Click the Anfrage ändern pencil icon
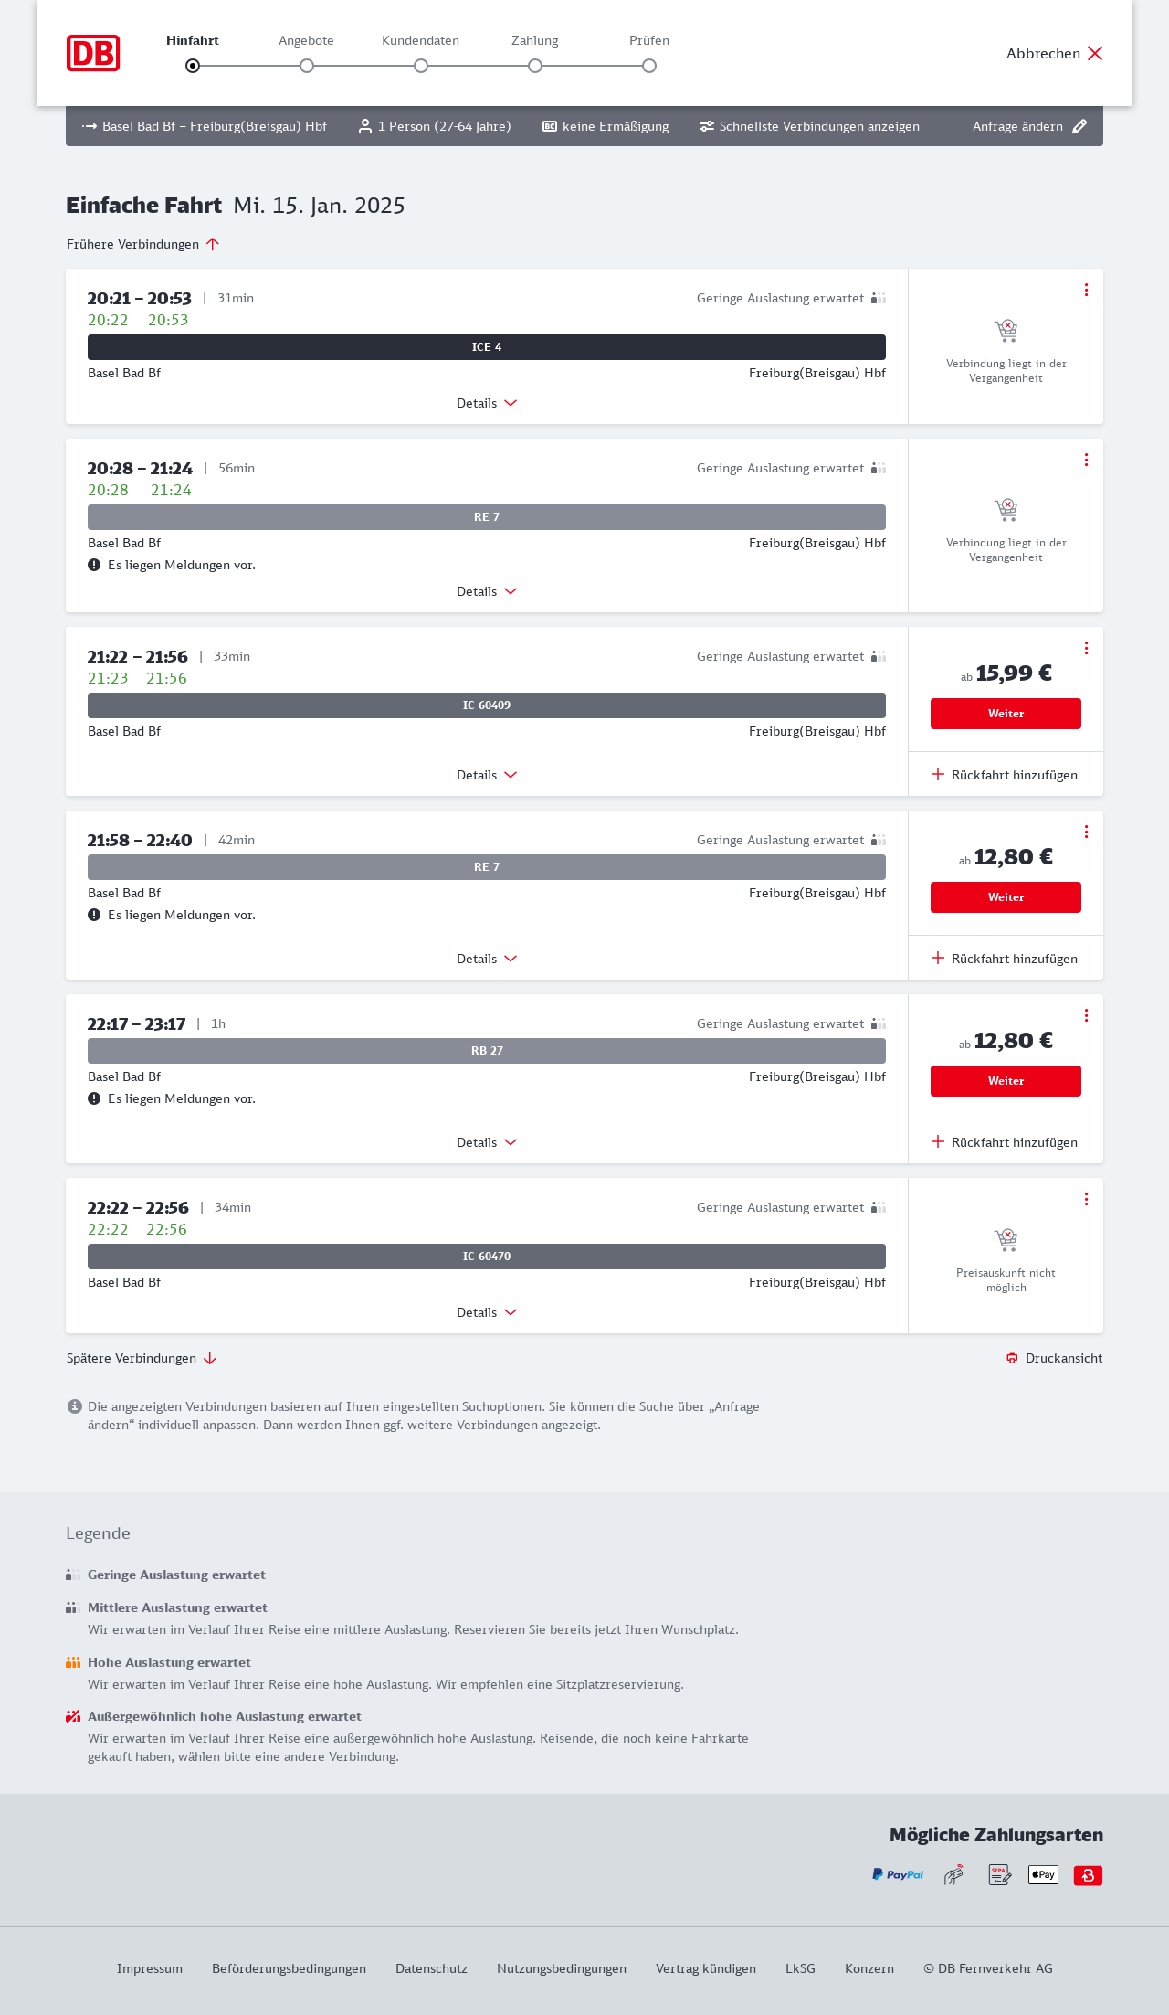The image size is (1169, 2015). (1079, 126)
